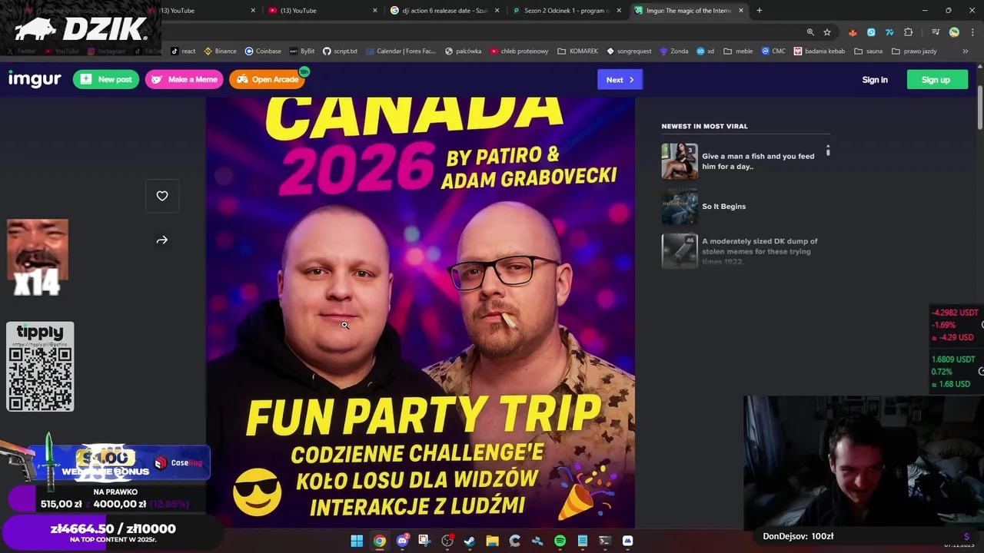Expand the sauna bookmarks folder
The height and width of the screenshot is (553, 984).
(x=868, y=51)
